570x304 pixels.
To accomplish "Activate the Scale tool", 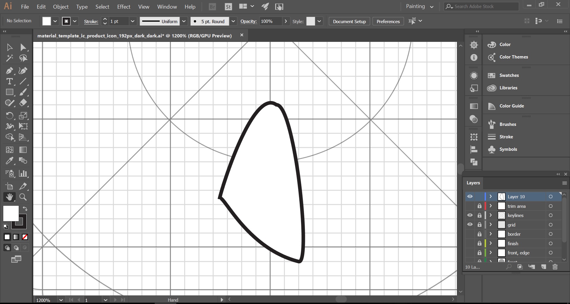I will [x=23, y=115].
